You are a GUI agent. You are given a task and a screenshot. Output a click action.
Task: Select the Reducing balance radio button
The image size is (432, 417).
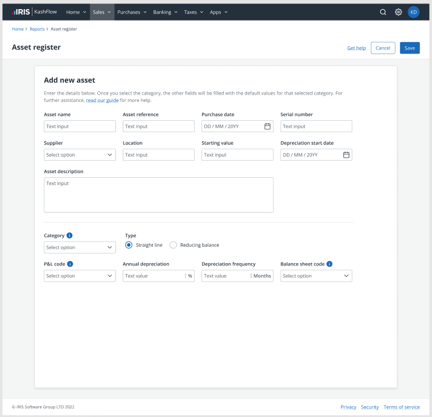pyautogui.click(x=173, y=245)
